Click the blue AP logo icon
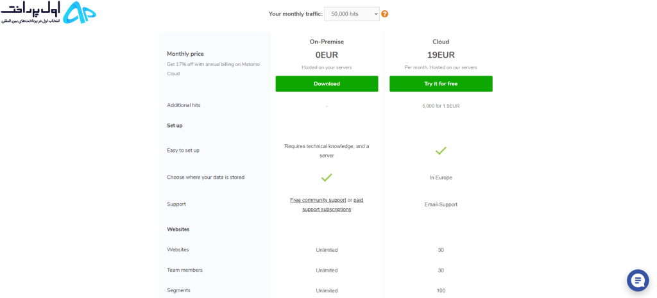Screen dimensions: 657x298 tap(79, 13)
